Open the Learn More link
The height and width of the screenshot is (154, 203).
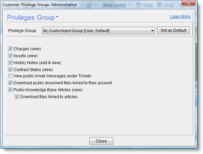click(x=180, y=17)
